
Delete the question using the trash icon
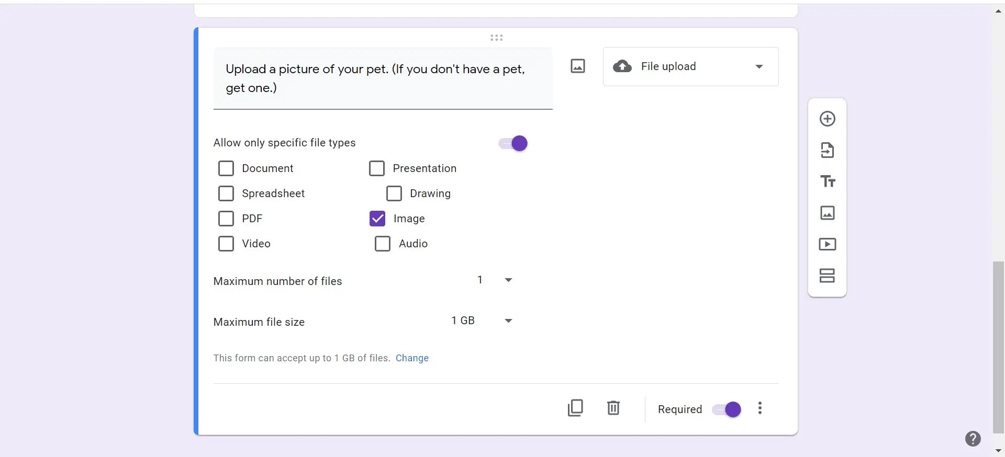click(x=613, y=408)
